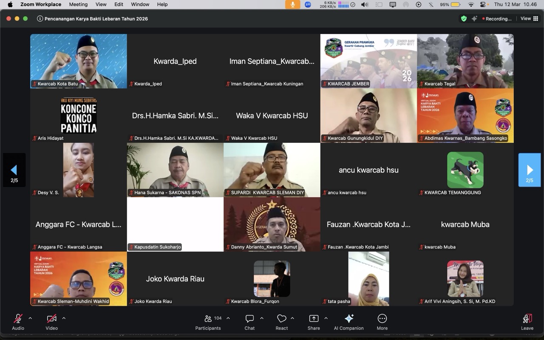Open the Window menu in menu bar

click(140, 4)
